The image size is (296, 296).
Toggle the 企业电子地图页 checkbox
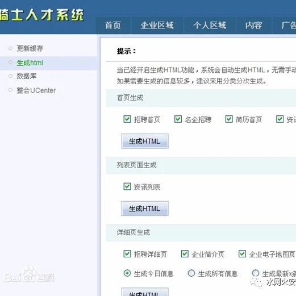(x=242, y=254)
